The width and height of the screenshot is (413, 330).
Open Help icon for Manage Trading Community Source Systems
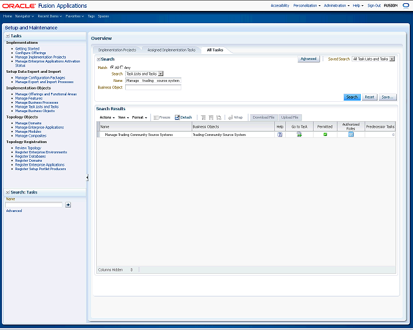[x=279, y=135]
